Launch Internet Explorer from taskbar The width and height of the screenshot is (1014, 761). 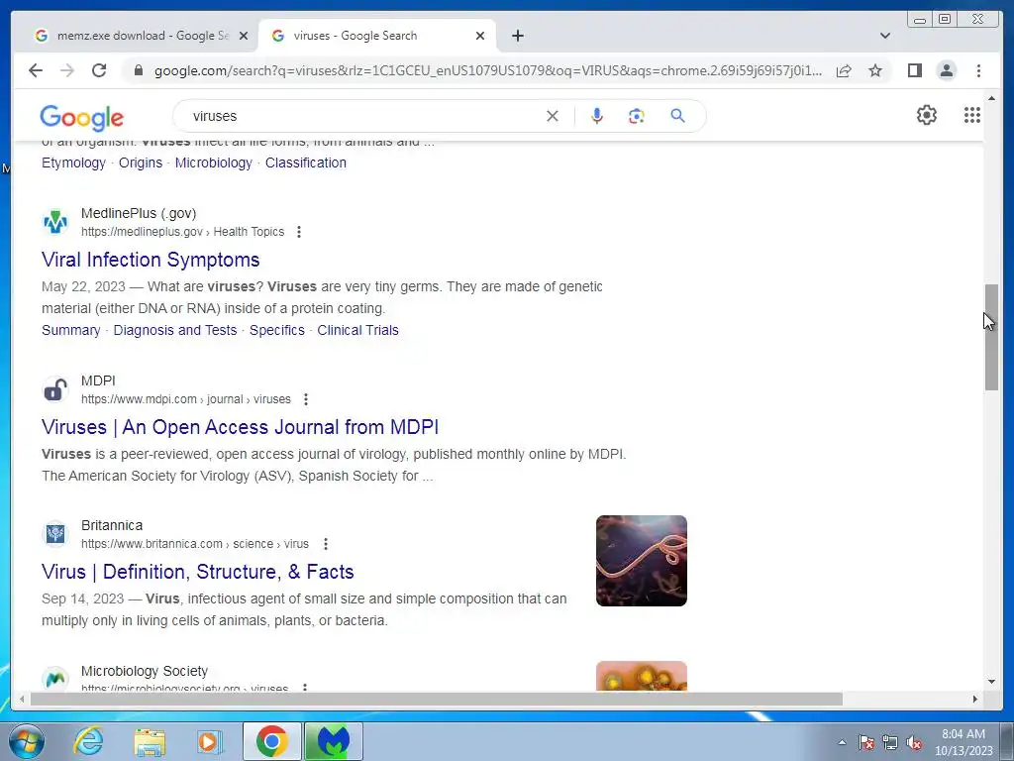[x=88, y=741]
